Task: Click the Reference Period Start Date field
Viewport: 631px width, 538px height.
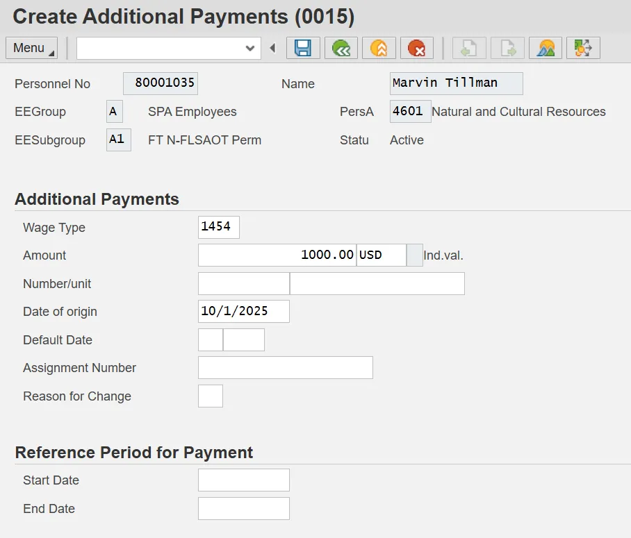Action: [x=243, y=480]
